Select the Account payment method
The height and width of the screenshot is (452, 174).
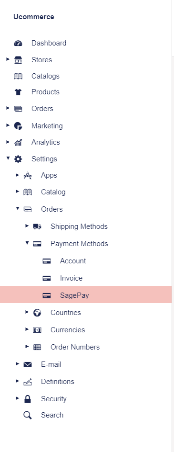pyautogui.click(x=73, y=261)
